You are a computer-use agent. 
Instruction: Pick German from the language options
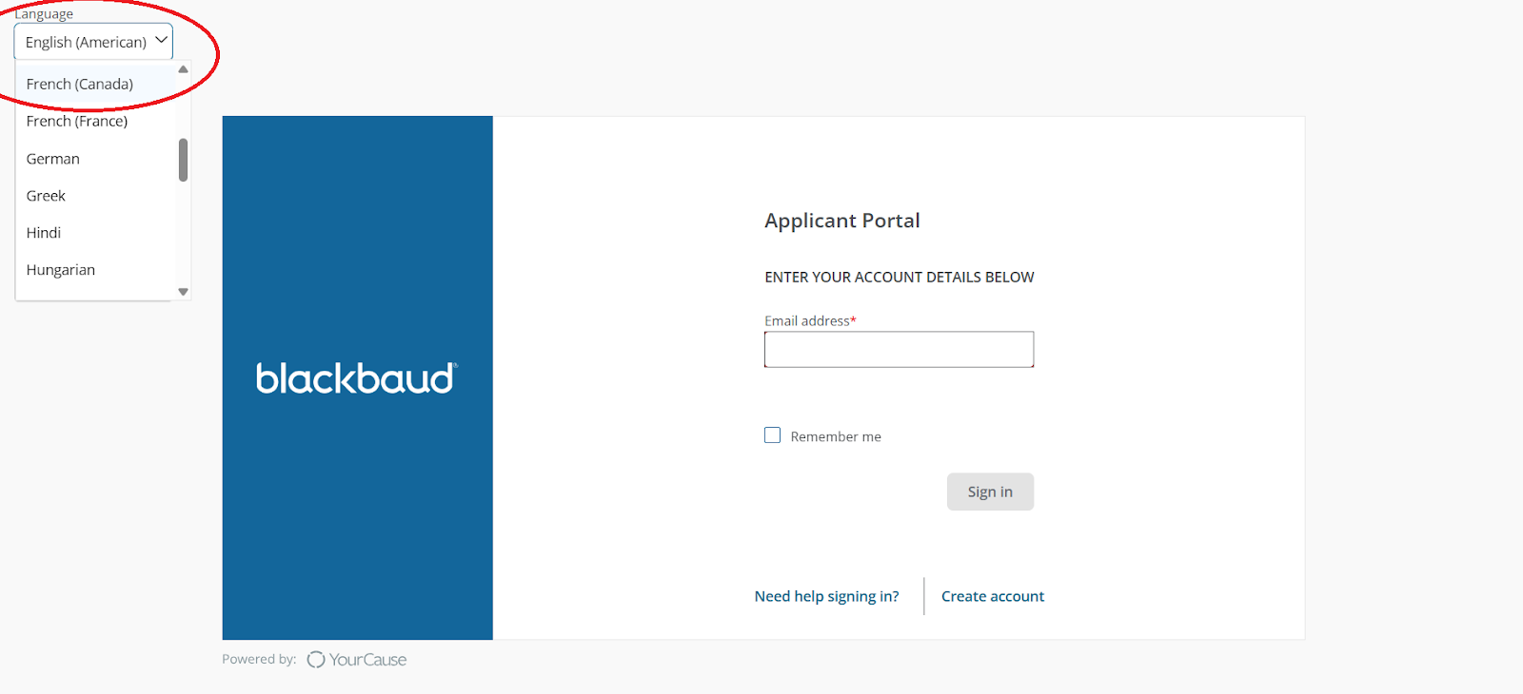tap(53, 159)
